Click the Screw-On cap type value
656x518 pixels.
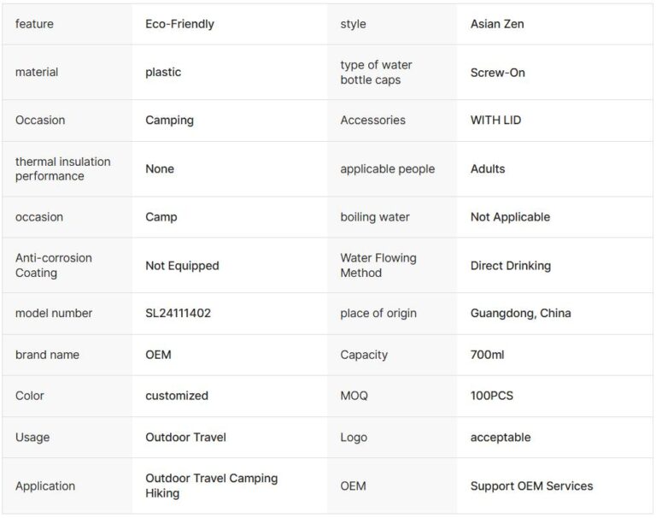point(497,73)
